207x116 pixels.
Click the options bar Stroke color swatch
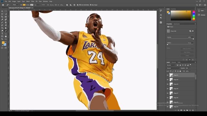tap(32, 5)
